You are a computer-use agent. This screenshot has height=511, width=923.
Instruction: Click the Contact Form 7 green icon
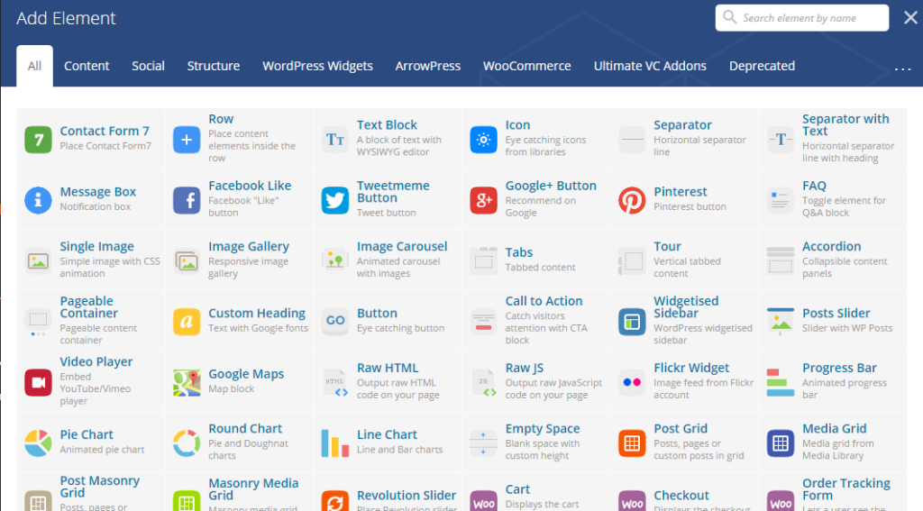click(x=38, y=140)
